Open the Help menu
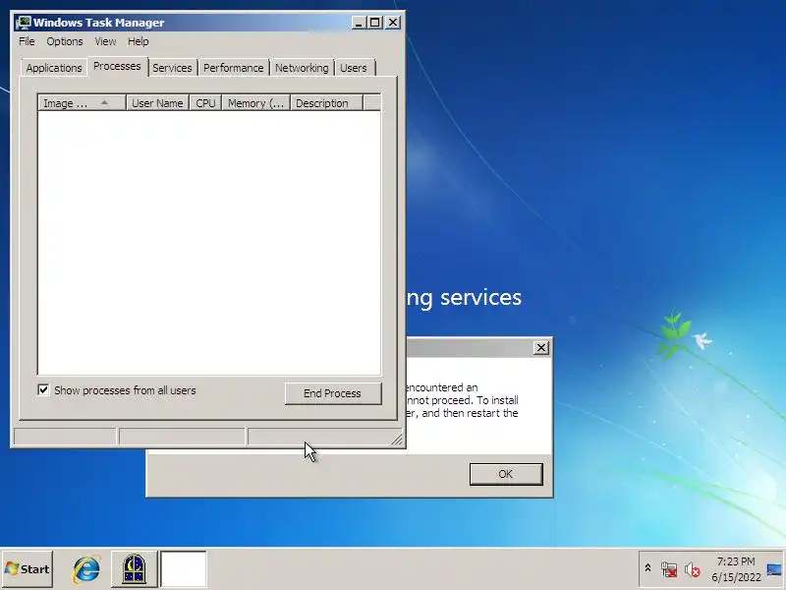The width and height of the screenshot is (786, 590). click(x=138, y=41)
